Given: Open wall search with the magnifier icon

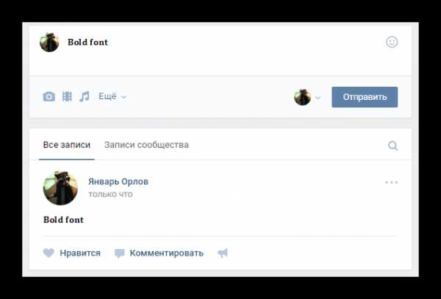Looking at the screenshot, I should click(x=392, y=145).
